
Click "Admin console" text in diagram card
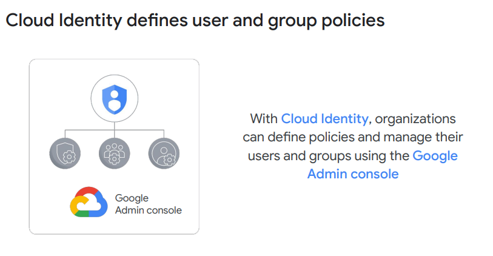[x=149, y=211]
